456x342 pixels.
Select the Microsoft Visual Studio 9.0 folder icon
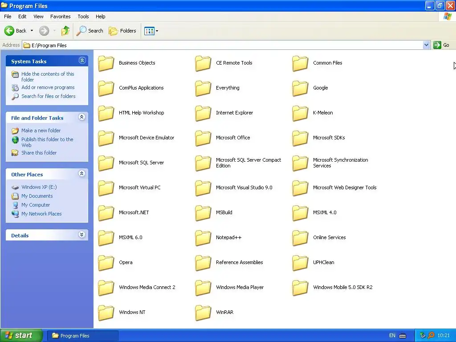click(x=203, y=188)
